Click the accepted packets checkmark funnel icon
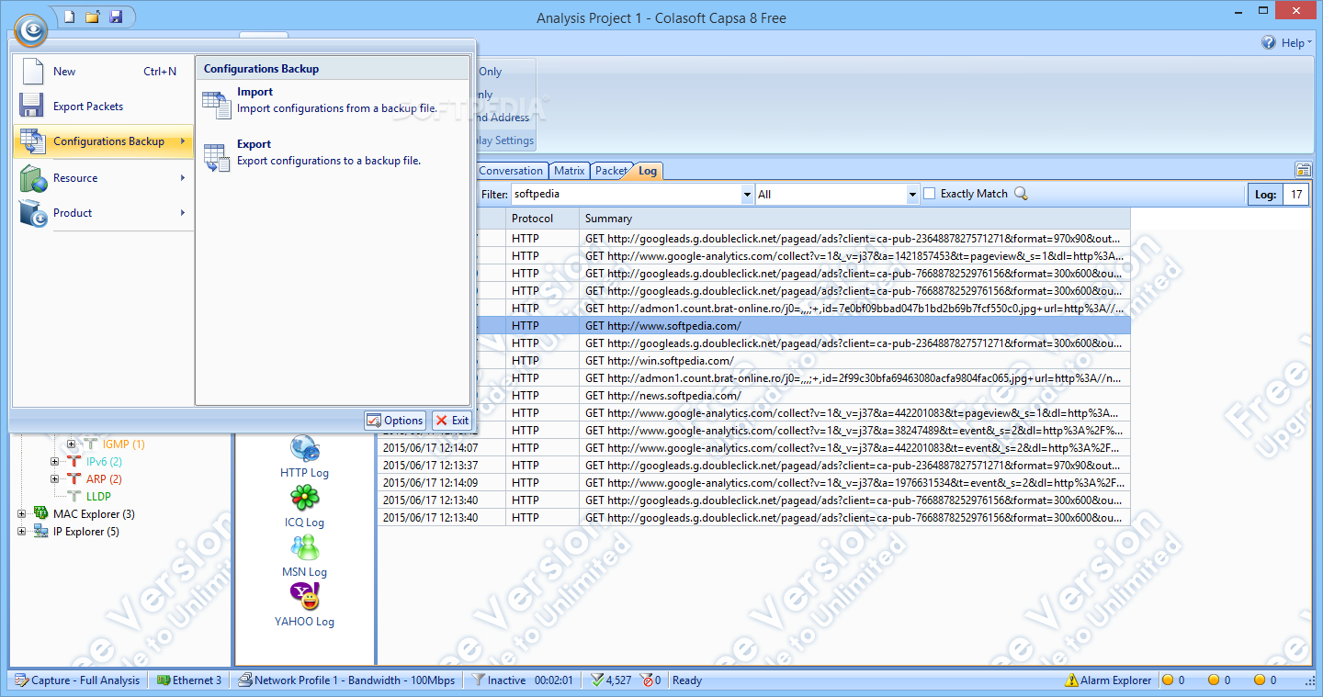Viewport: 1323px width, 697px height. click(x=597, y=680)
